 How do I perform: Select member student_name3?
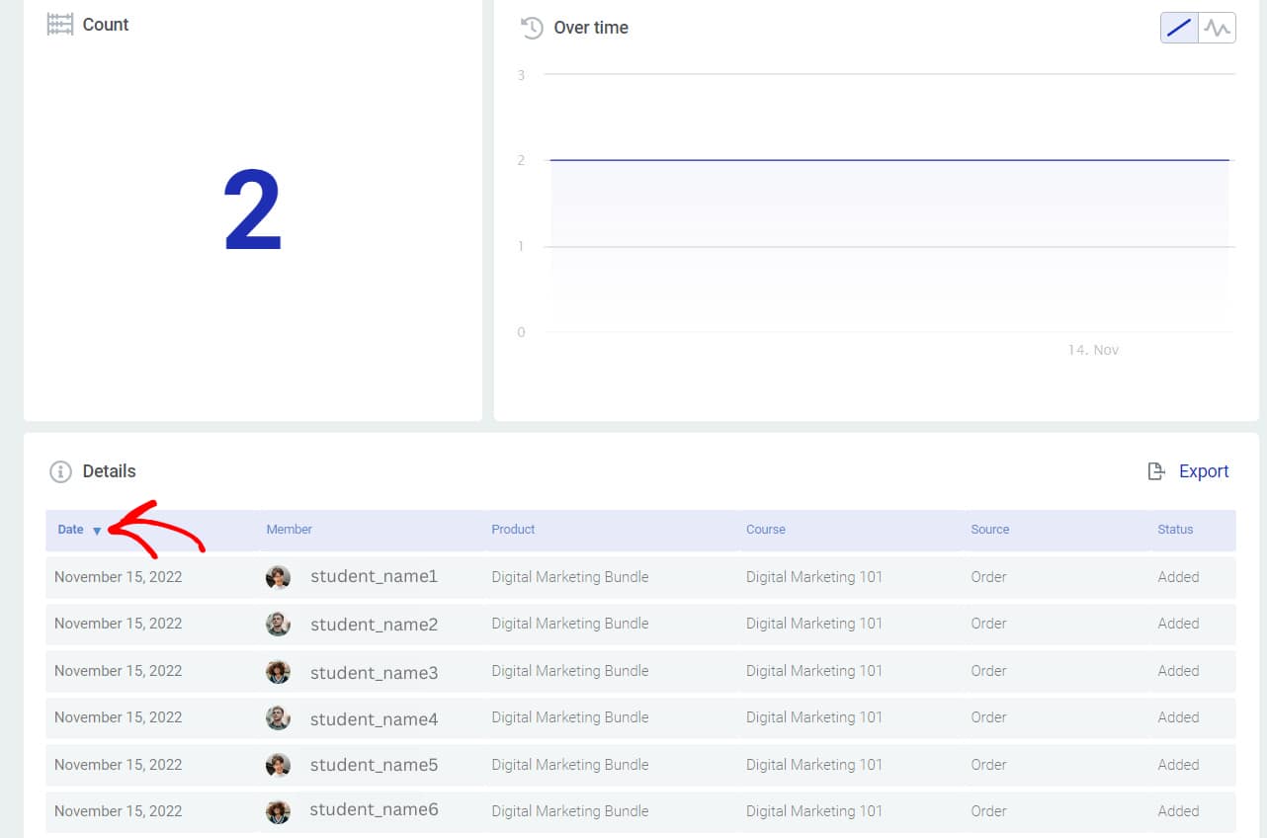point(374,673)
